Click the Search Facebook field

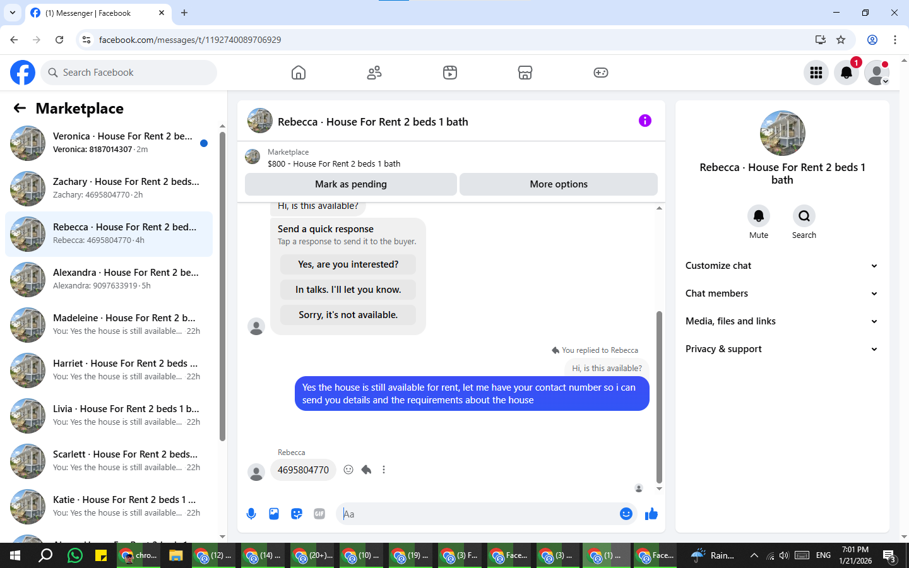129,73
